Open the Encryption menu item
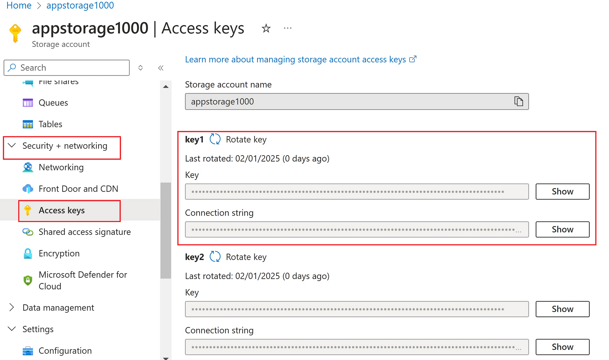The width and height of the screenshot is (609, 360). 59,253
